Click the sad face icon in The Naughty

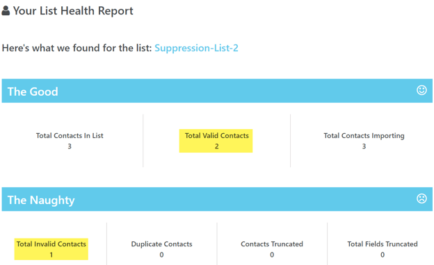tap(421, 198)
